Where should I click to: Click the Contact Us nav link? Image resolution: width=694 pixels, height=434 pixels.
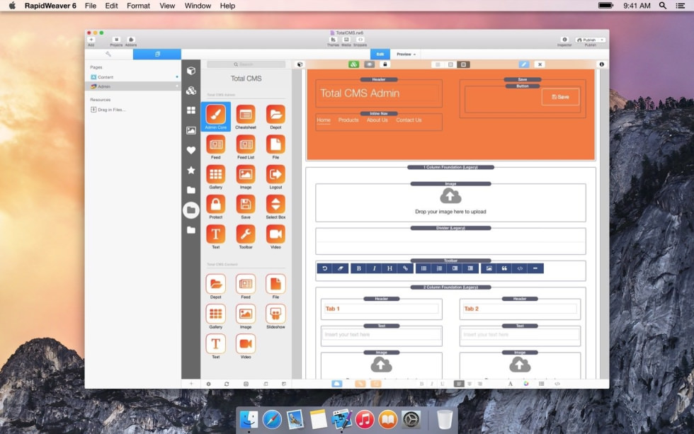[x=409, y=120]
